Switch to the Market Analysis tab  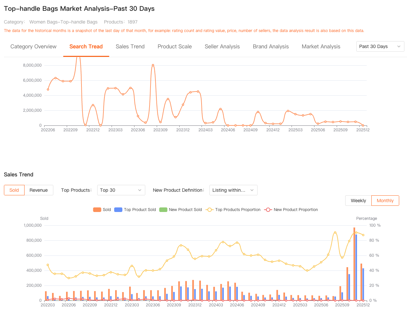(321, 47)
